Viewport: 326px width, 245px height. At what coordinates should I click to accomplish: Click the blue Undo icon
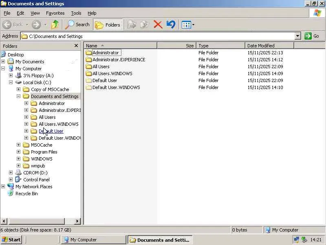(171, 25)
